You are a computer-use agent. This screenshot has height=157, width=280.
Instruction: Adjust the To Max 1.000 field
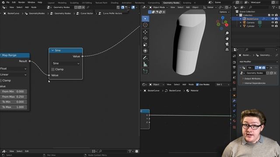click(14, 107)
